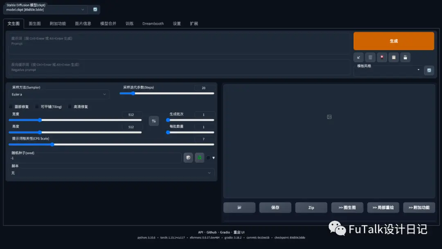The height and width of the screenshot is (249, 442).
Task: Tick the extra seed options checkbox
Action: [x=208, y=158]
